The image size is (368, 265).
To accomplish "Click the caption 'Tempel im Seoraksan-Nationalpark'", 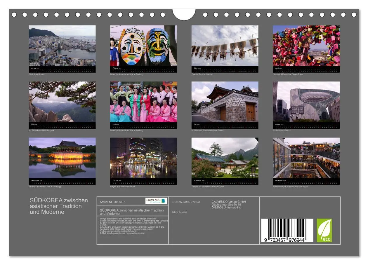I will coord(208,186).
